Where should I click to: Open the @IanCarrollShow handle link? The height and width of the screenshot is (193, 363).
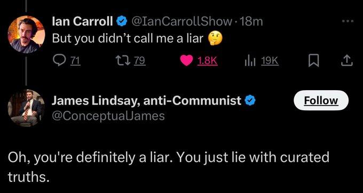[182, 22]
